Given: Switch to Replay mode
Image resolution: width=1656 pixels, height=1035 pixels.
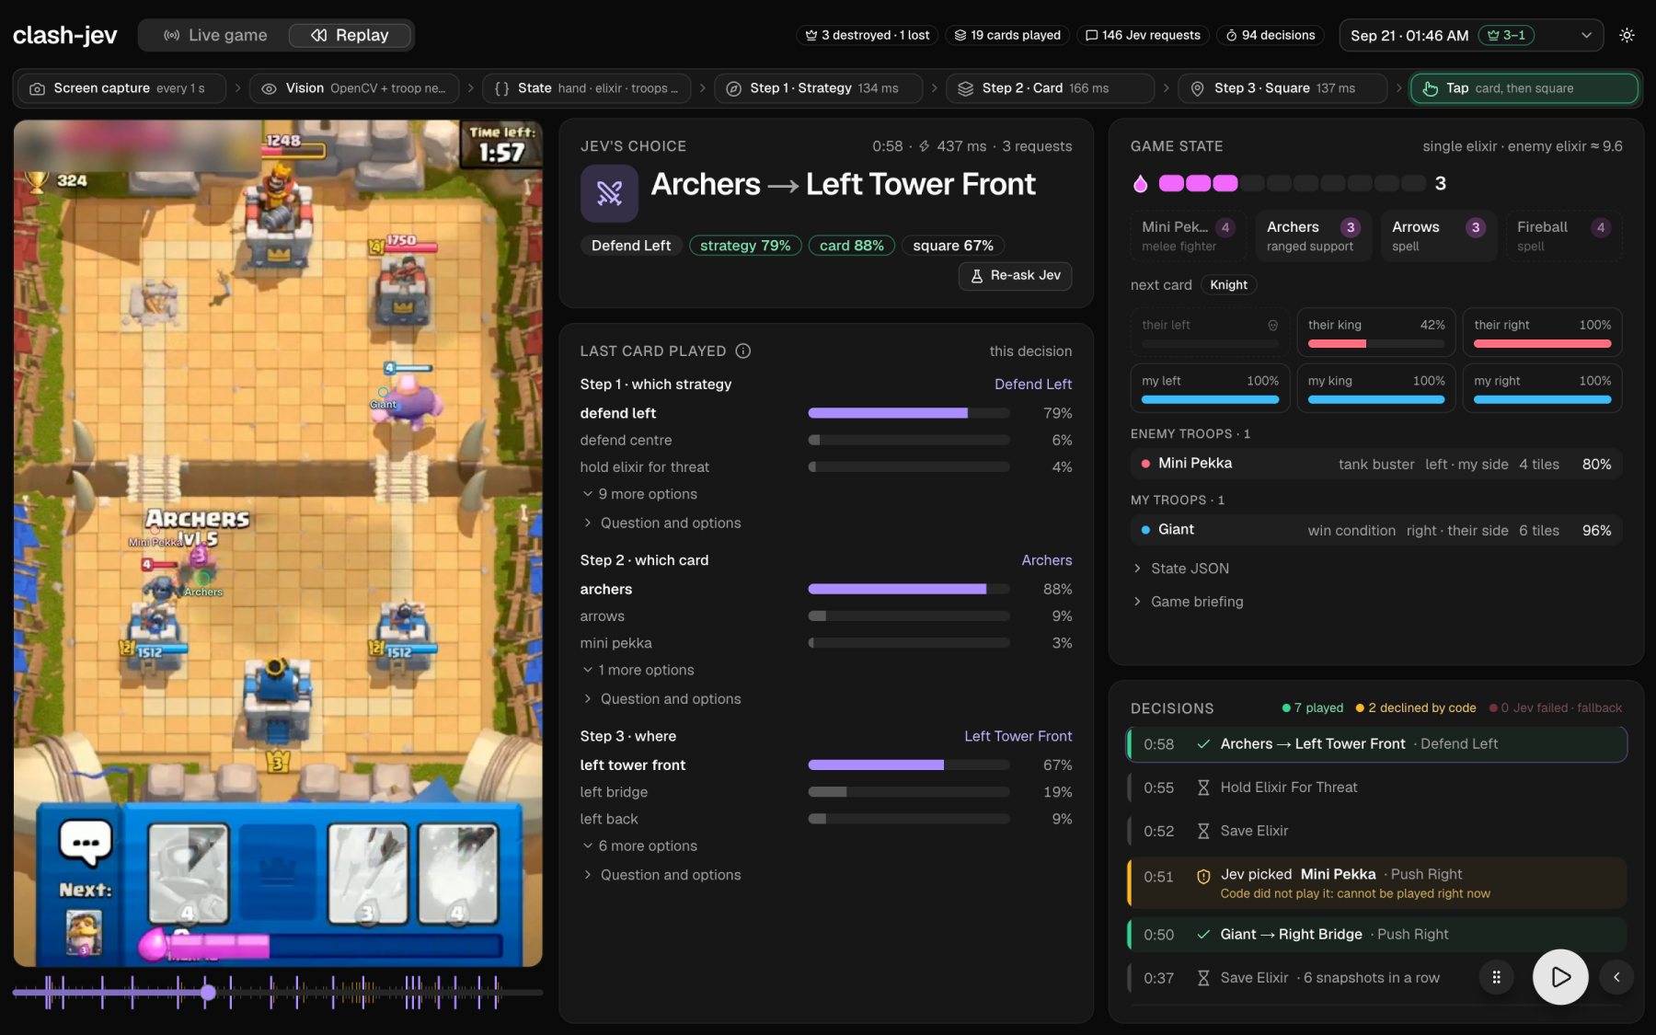Looking at the screenshot, I should click(x=350, y=35).
